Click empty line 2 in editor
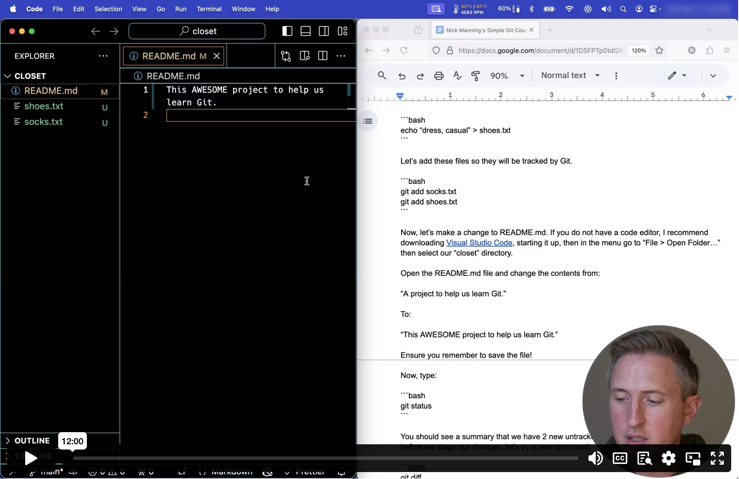This screenshot has height=479, width=739. (261, 115)
